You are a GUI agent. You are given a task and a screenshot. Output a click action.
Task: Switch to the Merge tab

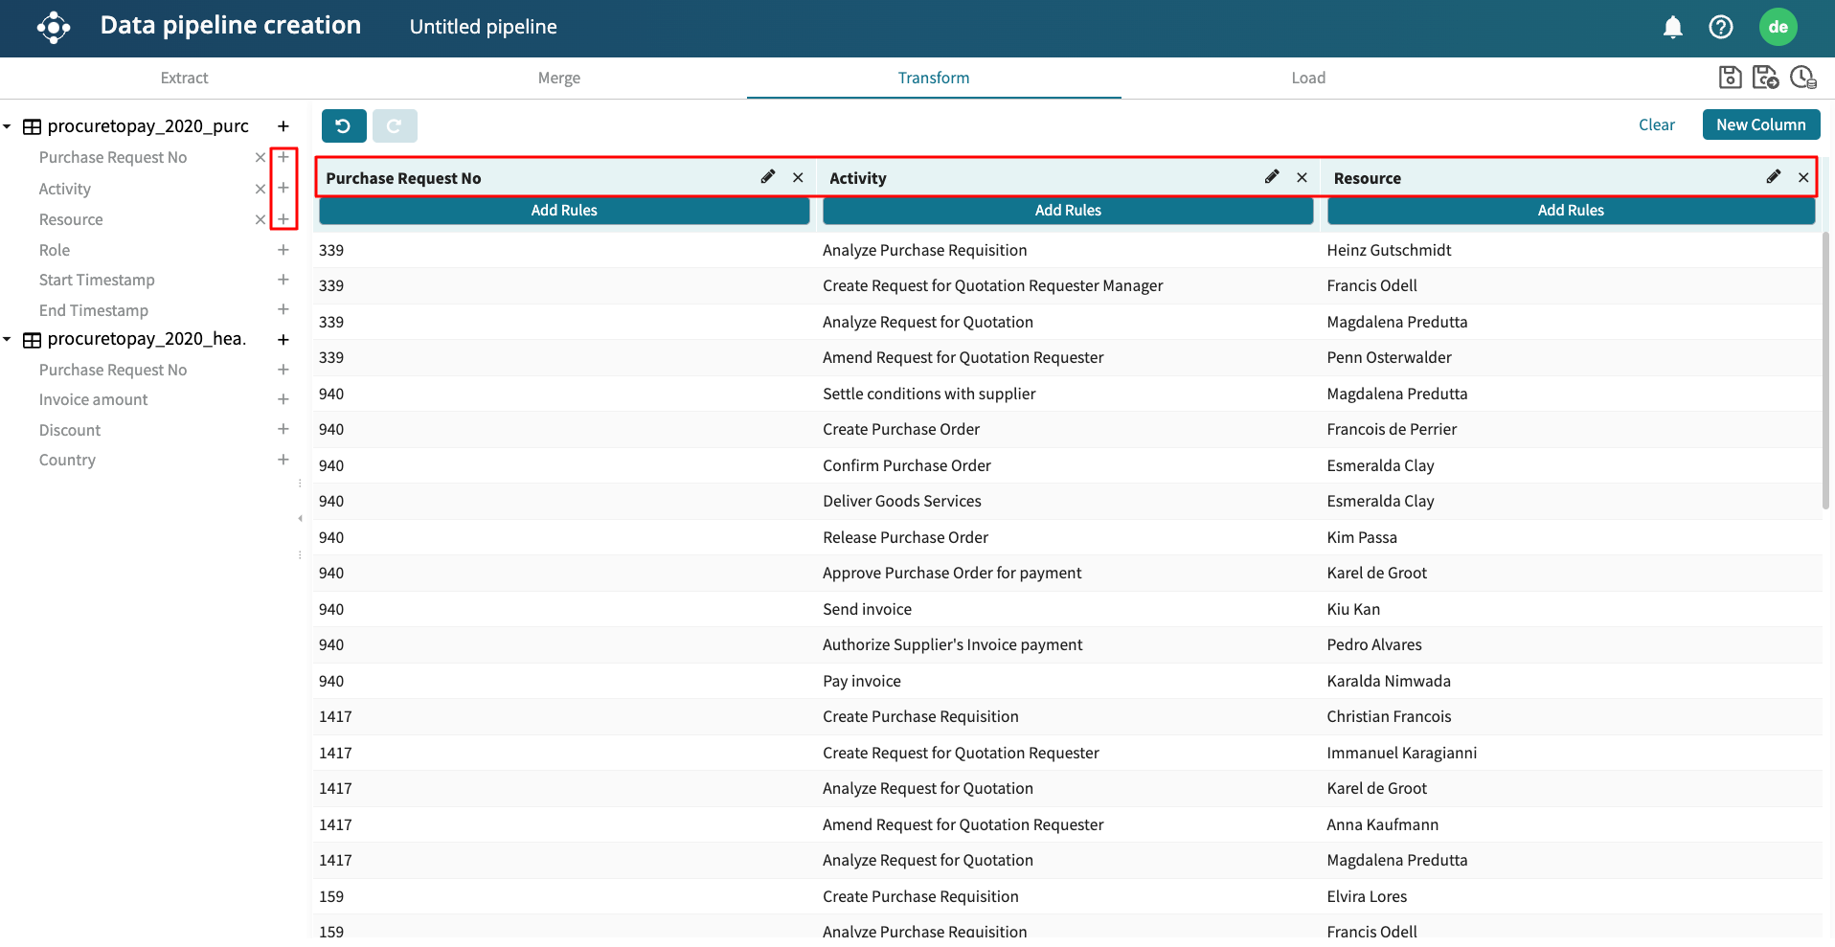coord(558,79)
